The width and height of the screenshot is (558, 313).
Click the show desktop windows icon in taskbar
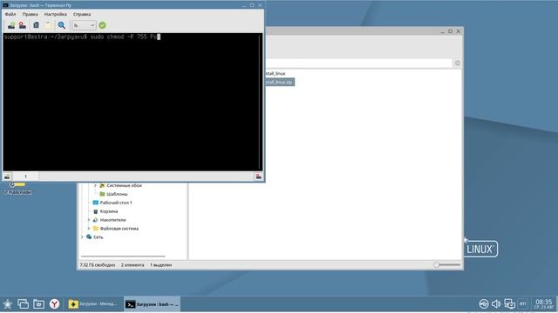coord(24,304)
